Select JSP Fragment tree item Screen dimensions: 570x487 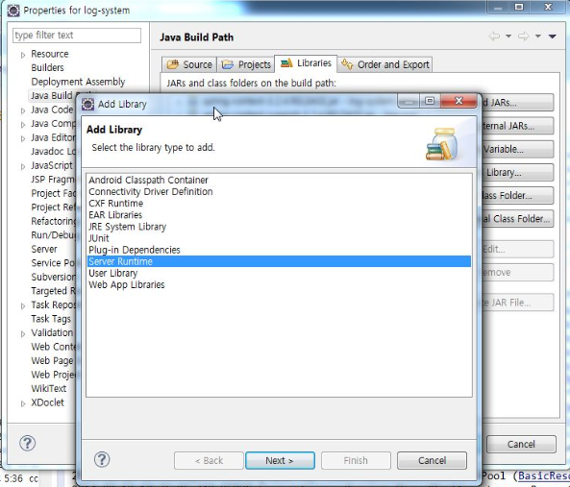(x=53, y=180)
